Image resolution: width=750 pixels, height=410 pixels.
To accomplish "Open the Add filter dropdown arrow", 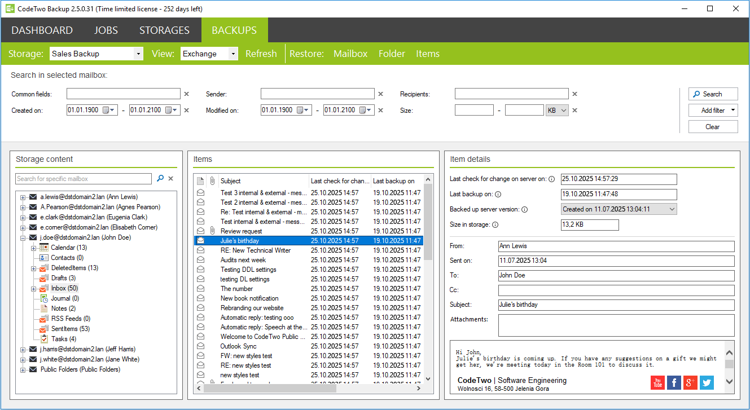I will coord(731,110).
